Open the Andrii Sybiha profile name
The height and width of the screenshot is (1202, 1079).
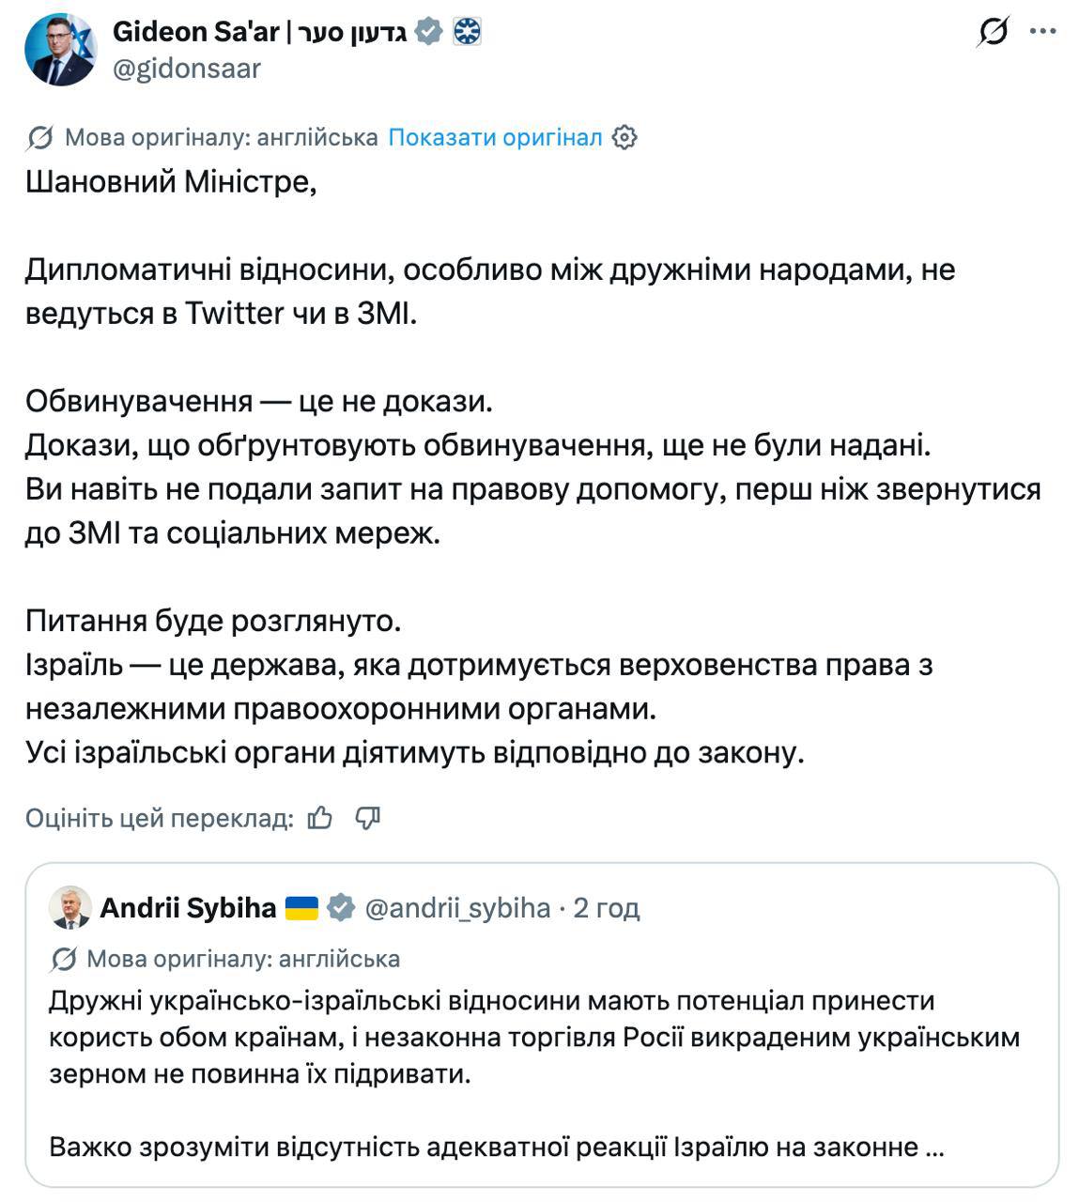tap(188, 908)
